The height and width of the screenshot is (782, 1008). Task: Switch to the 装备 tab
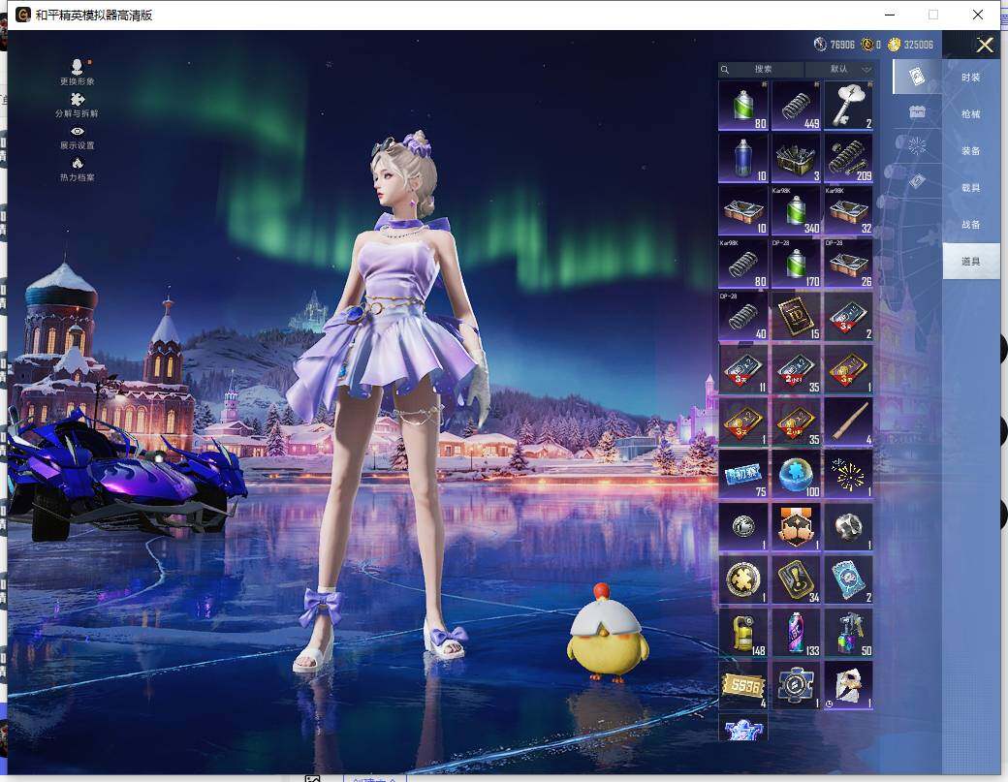pyautogui.click(x=971, y=151)
